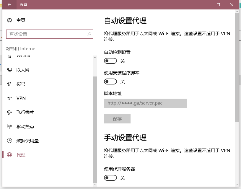Turn on 使用代理服务器 toggle
Viewport: 241px width, 189px height.
point(110,178)
